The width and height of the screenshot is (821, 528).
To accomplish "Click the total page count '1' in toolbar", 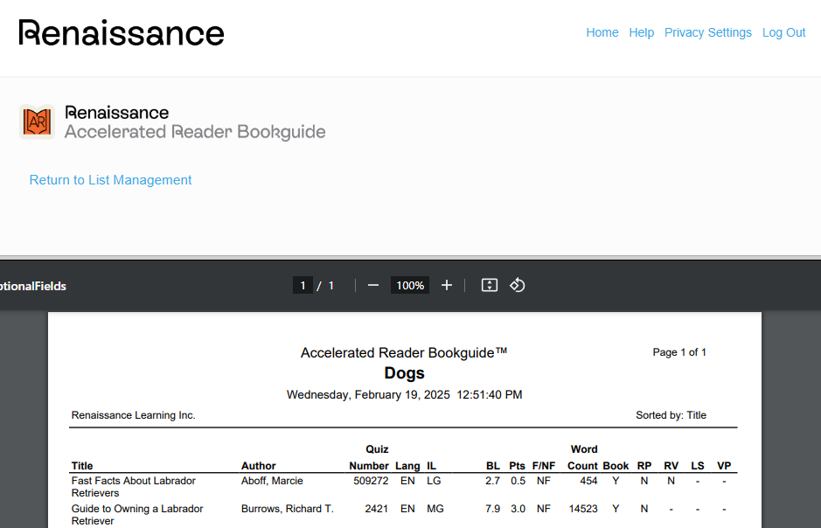I will 330,285.
